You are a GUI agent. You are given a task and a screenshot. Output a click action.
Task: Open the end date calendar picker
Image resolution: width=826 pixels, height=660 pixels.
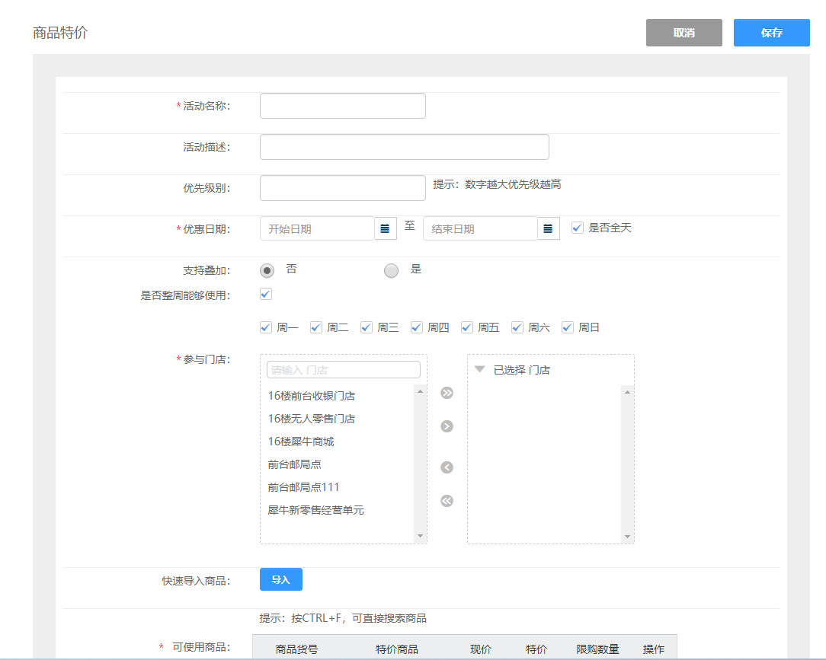pyautogui.click(x=549, y=228)
